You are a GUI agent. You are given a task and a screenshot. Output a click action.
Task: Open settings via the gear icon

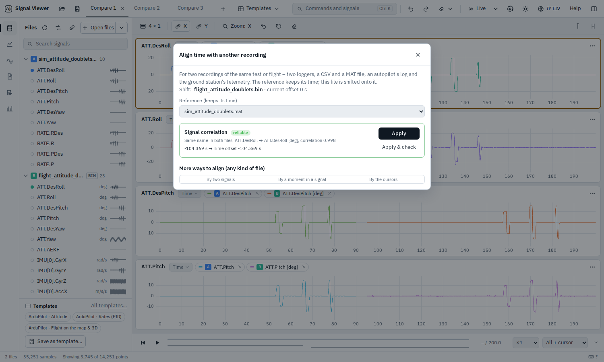click(510, 8)
